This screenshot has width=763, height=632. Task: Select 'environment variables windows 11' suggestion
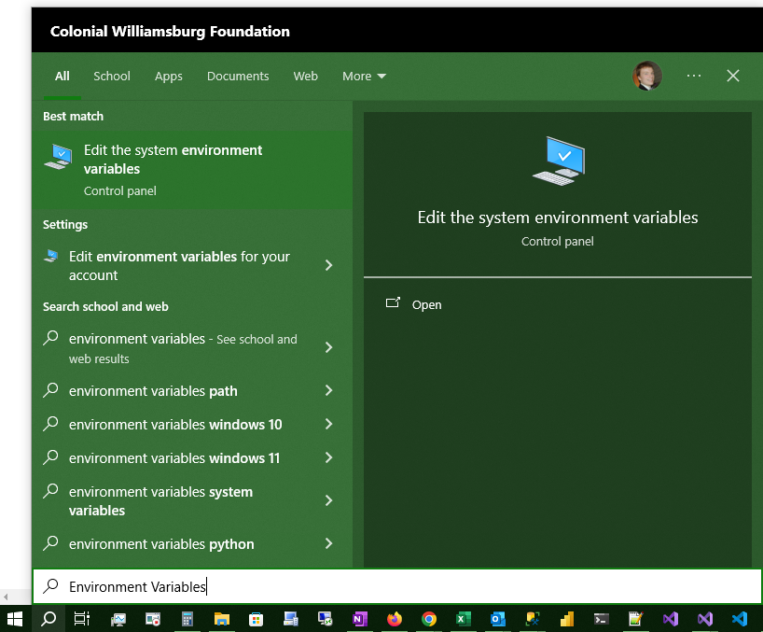tap(174, 457)
